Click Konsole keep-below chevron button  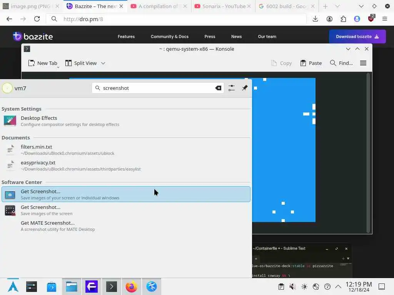click(348, 49)
